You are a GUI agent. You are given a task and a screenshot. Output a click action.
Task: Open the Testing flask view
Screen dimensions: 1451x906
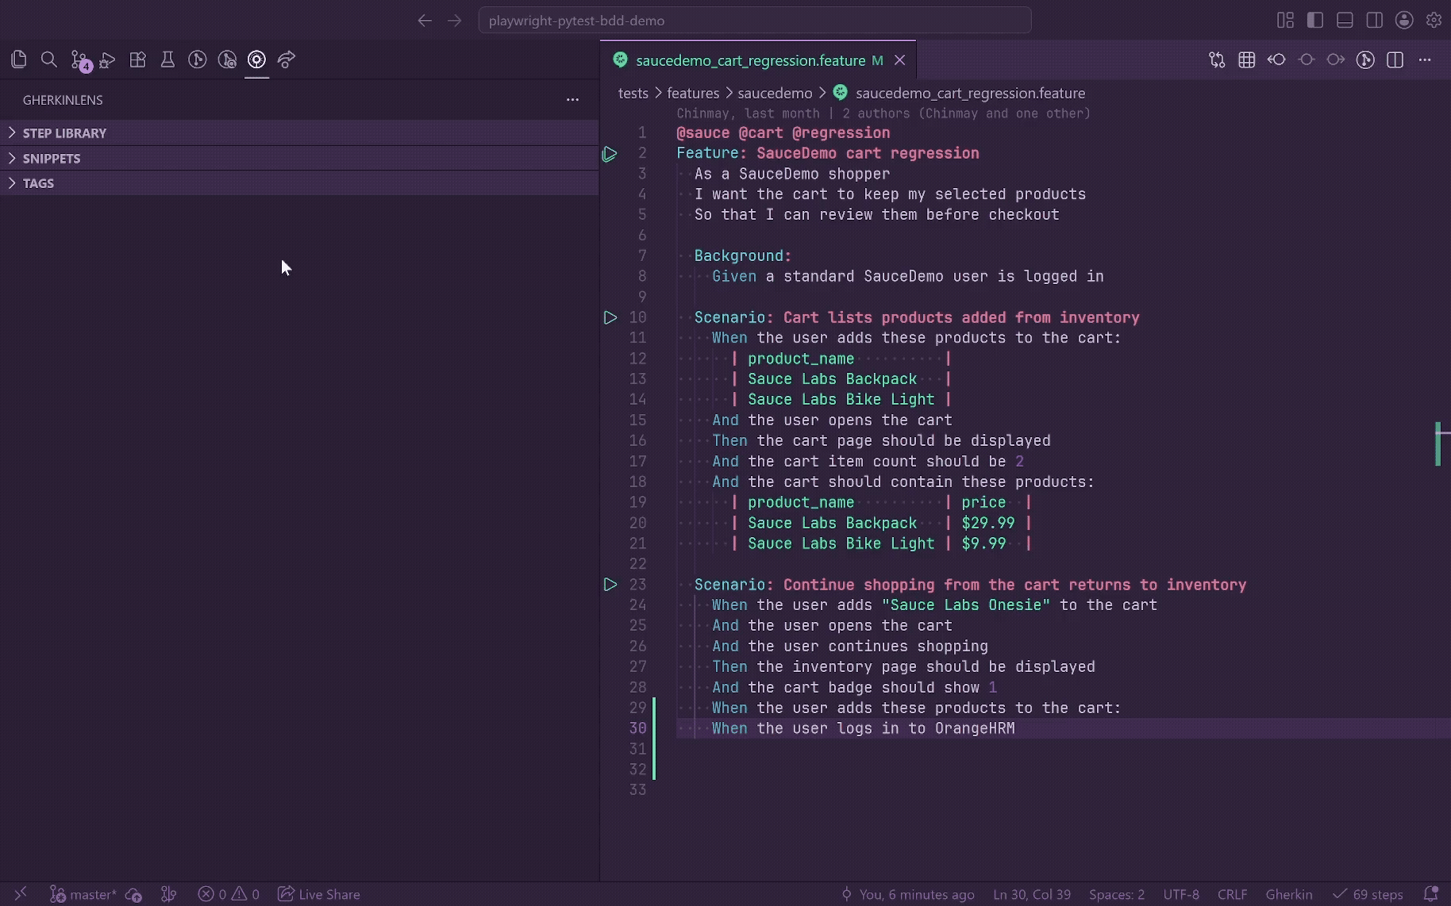point(167,60)
